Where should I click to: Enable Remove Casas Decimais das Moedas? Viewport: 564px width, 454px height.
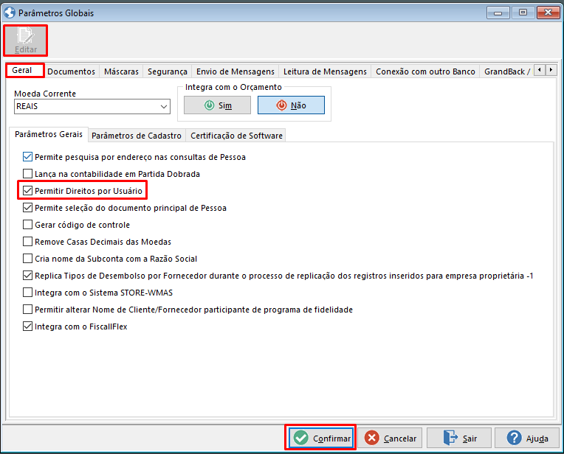click(27, 241)
